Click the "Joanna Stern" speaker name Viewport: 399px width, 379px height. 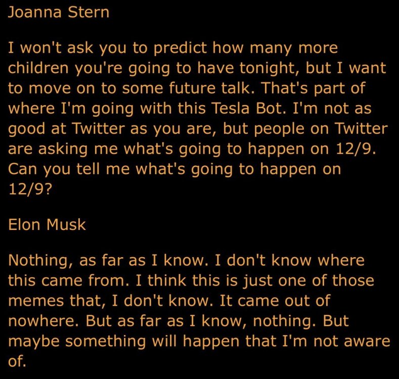(59, 12)
